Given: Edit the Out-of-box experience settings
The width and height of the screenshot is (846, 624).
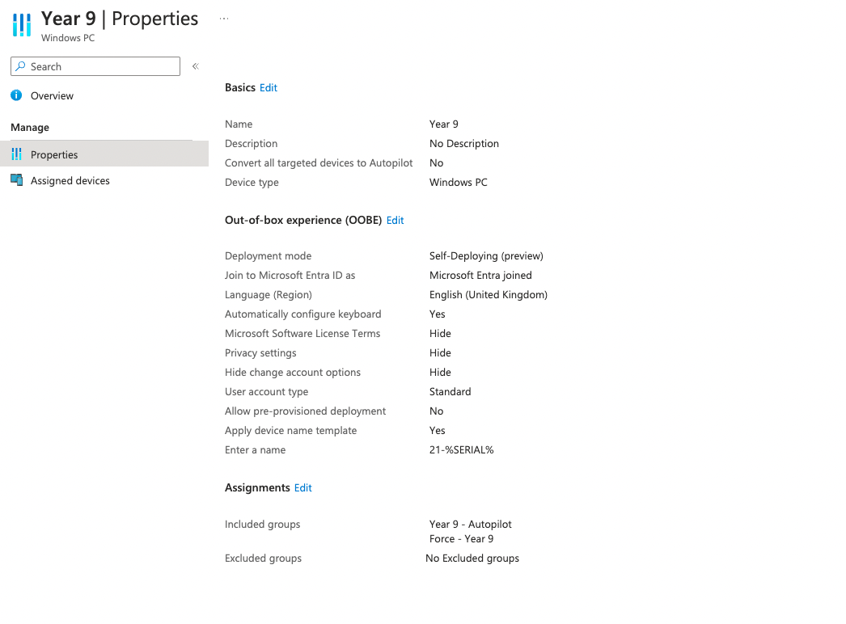Looking at the screenshot, I should pos(395,219).
